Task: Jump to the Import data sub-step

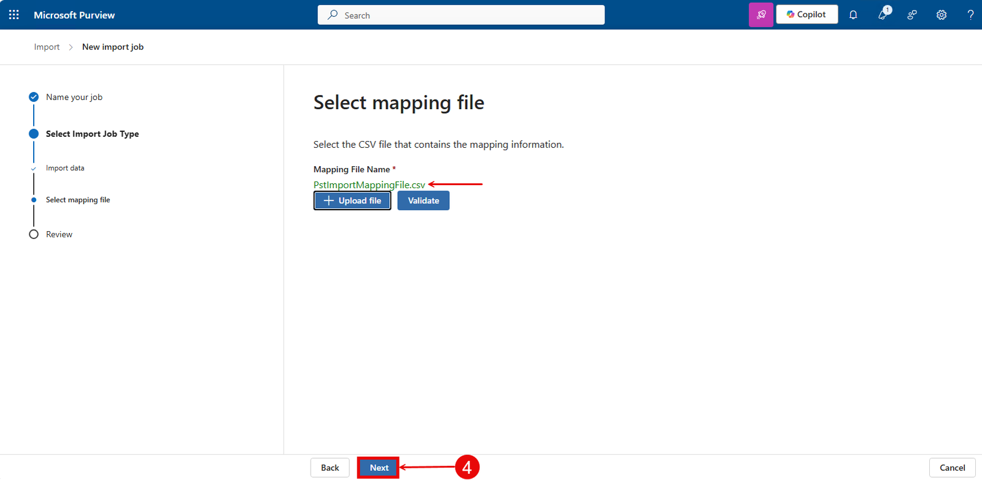Action: [x=65, y=168]
